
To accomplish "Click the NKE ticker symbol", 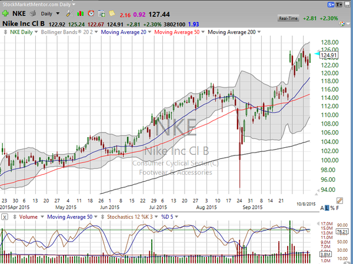I will coord(19,13).
